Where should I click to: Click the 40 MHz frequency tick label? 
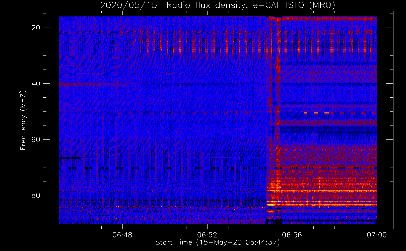click(36, 84)
